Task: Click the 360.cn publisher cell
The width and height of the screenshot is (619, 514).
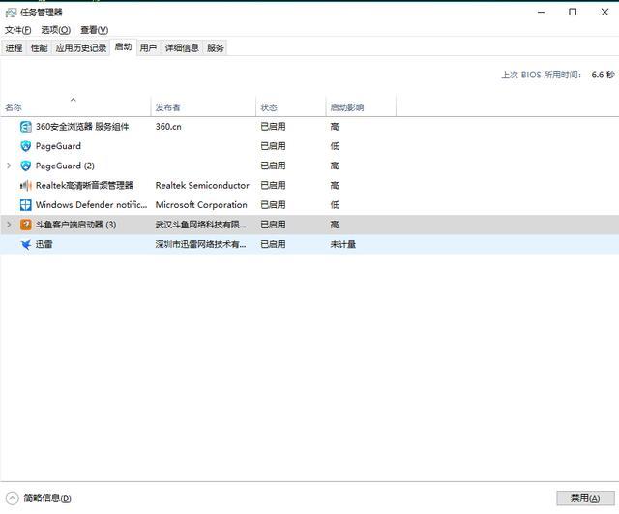Action: tap(168, 127)
